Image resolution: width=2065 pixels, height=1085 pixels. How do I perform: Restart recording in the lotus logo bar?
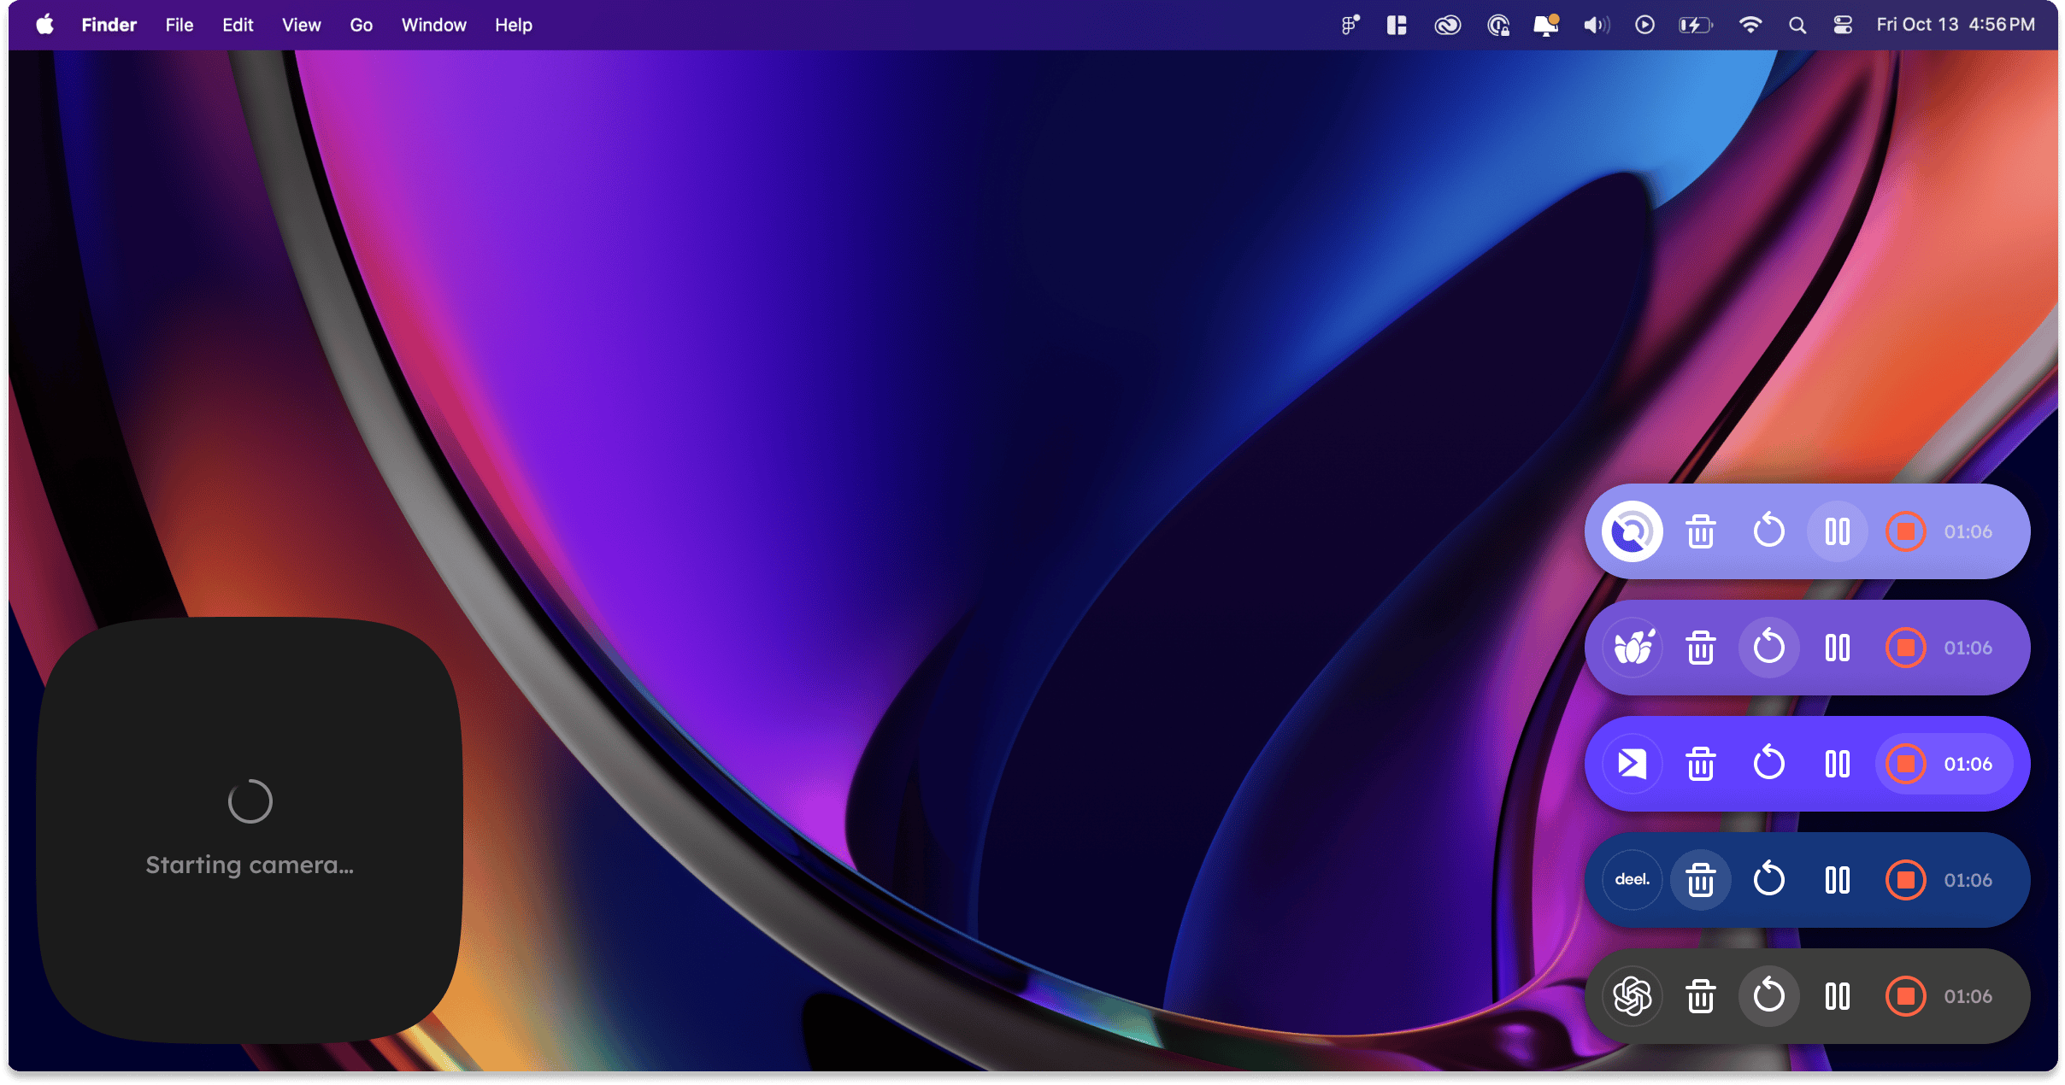click(x=1768, y=648)
